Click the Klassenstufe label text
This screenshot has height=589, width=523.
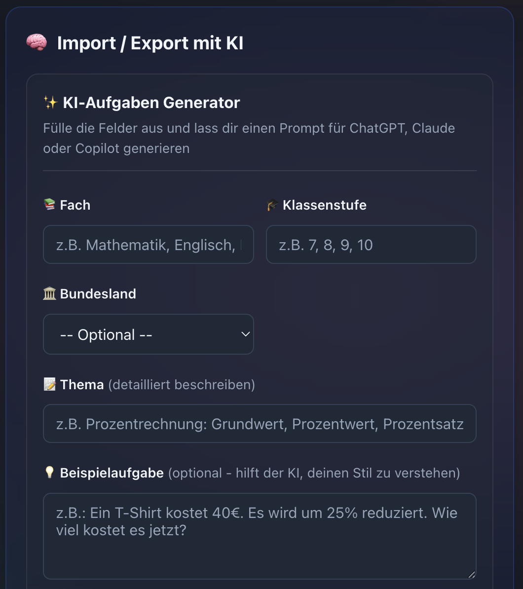tap(324, 205)
